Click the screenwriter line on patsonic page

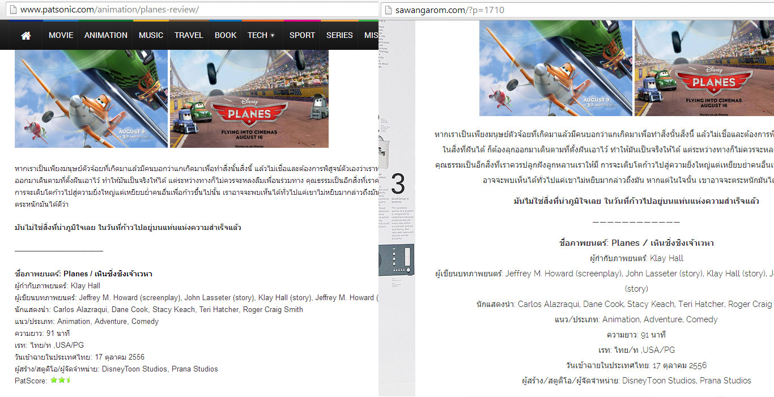click(197, 298)
